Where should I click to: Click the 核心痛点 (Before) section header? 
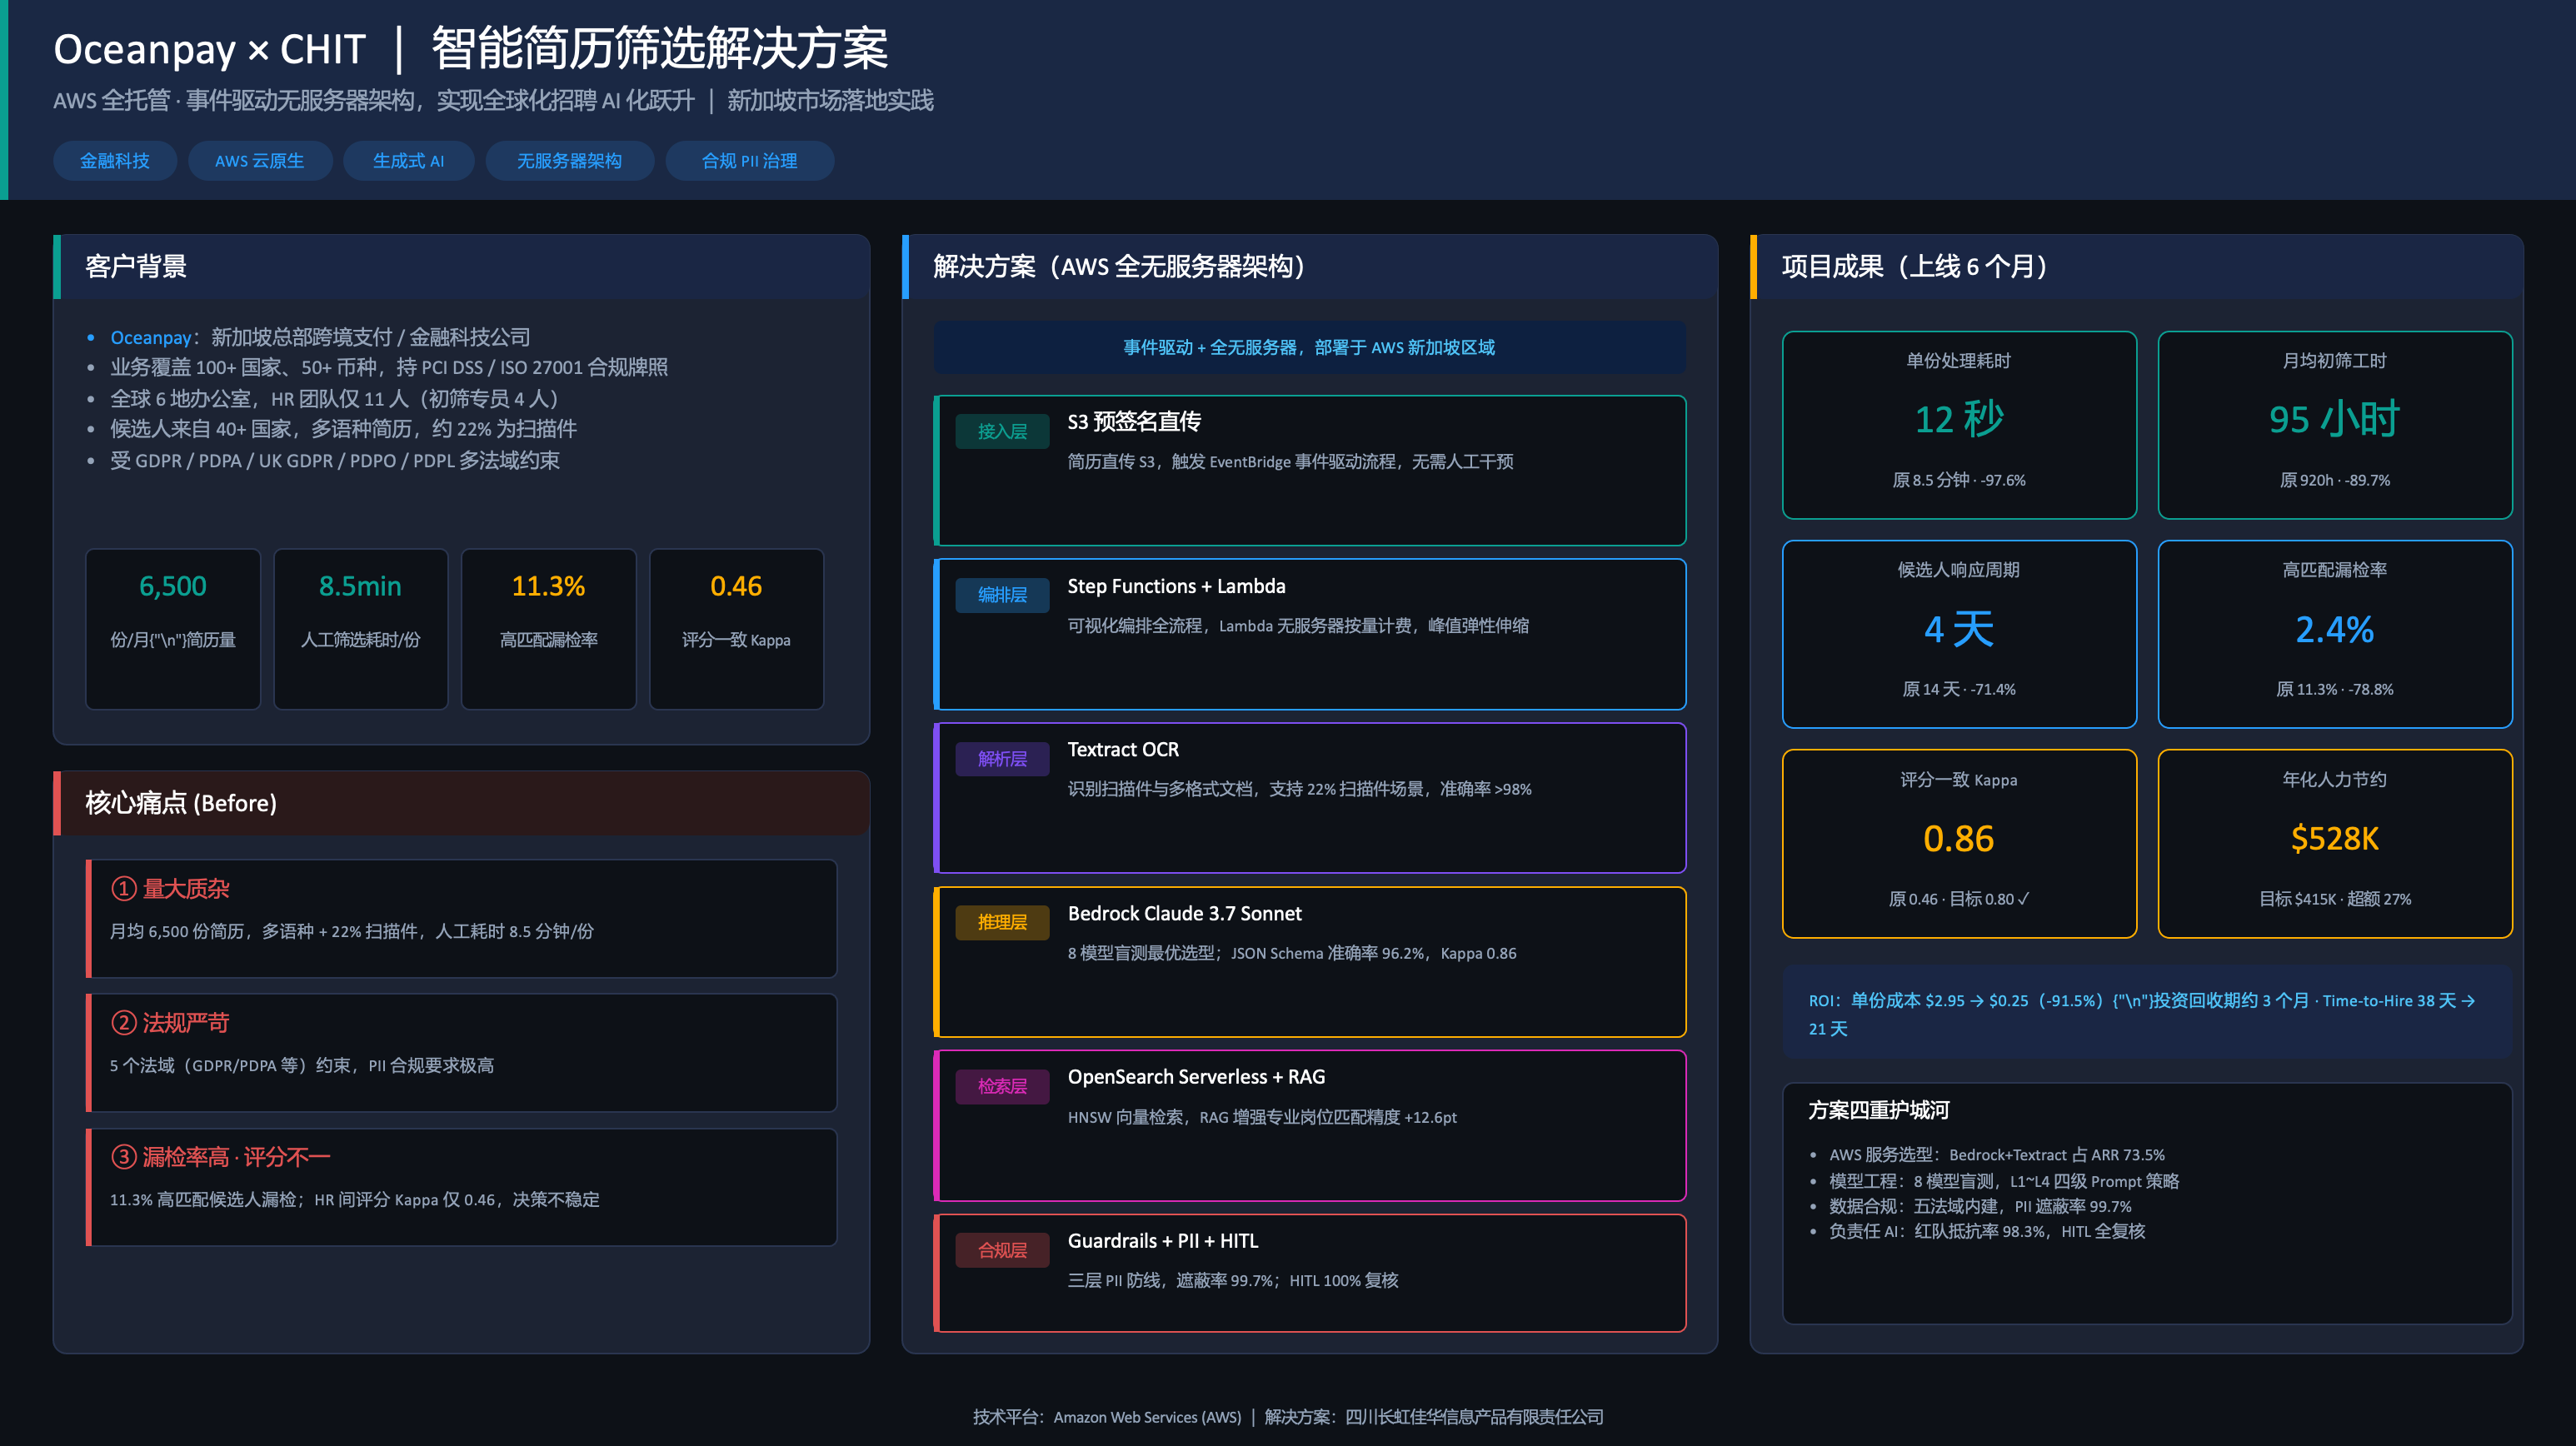[461, 803]
